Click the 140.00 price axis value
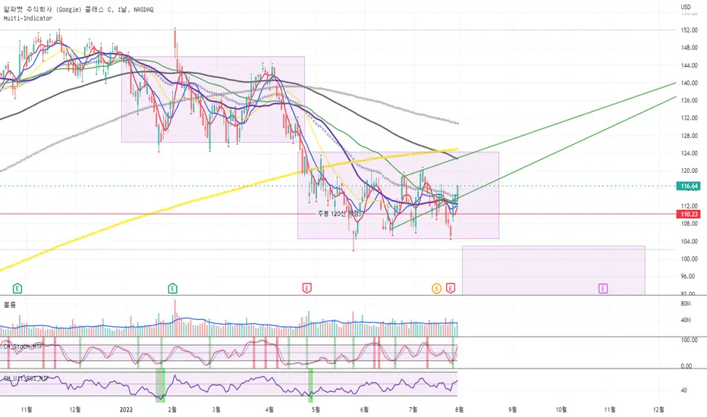 (690, 83)
